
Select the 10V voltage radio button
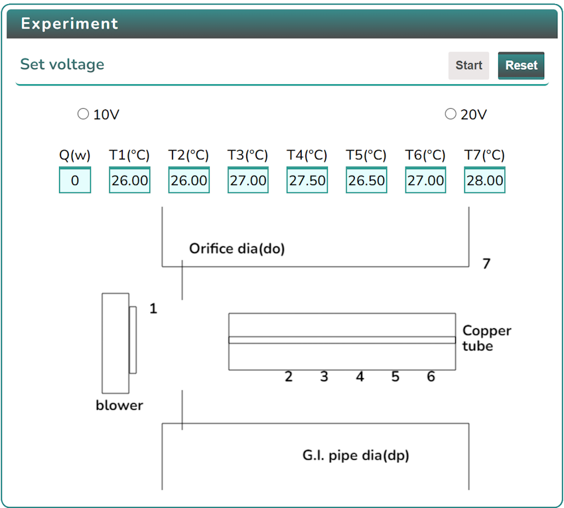[83, 114]
